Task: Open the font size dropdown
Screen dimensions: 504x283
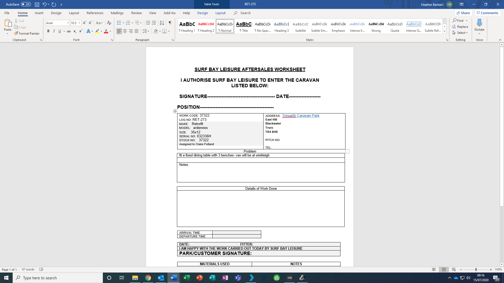Action: point(79,23)
